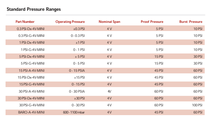Select the 30 PSI-G-4V-MINI part number
Image resolution: width=221 pixels, height=120 pixels.
32,105
